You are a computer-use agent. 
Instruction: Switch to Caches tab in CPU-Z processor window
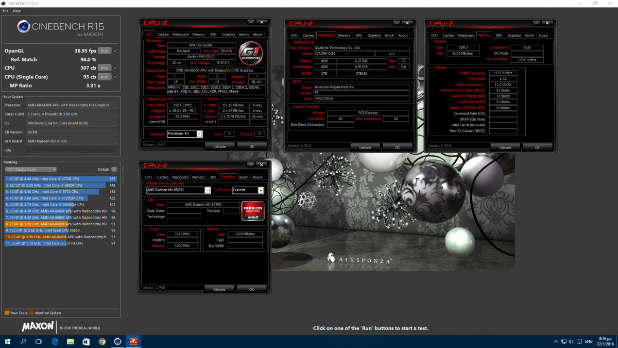tap(163, 35)
